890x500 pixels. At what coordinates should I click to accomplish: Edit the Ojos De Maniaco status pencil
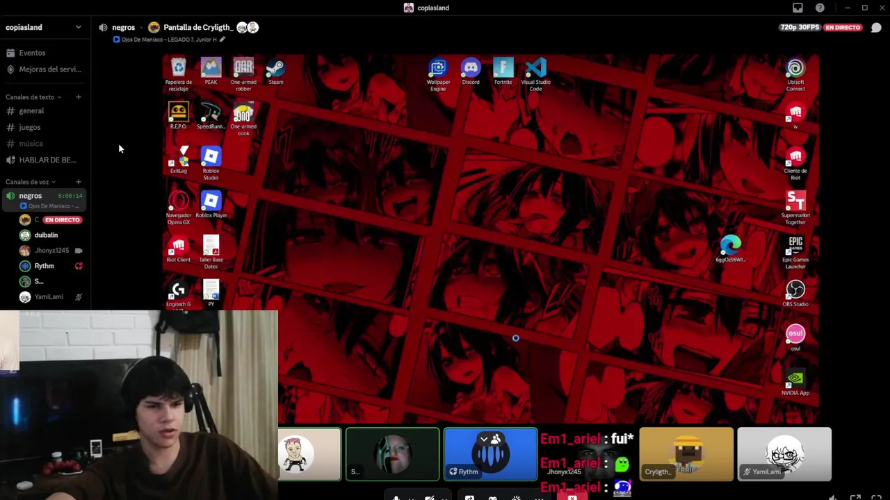coord(222,40)
